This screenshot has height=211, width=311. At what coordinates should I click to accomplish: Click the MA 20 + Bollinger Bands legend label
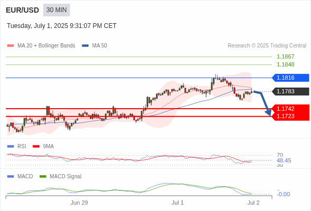pyautogui.click(x=46, y=46)
